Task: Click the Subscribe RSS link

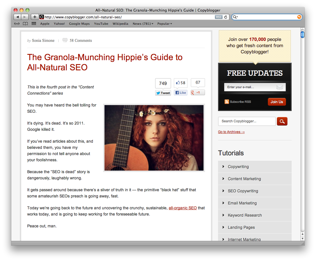Action: 240,102
